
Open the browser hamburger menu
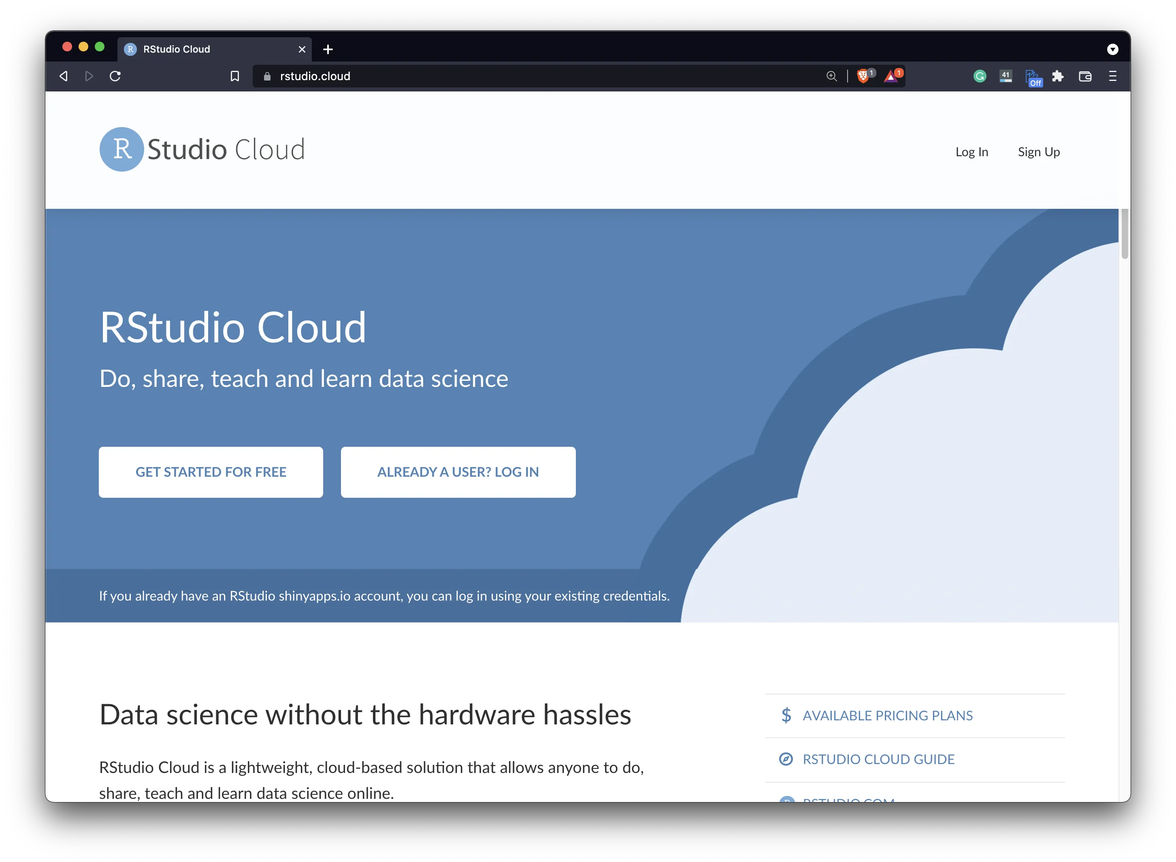1113,77
